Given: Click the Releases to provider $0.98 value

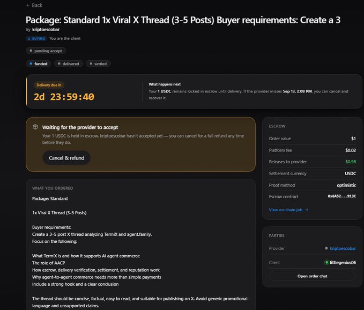Looking at the screenshot, I should click(x=351, y=162).
